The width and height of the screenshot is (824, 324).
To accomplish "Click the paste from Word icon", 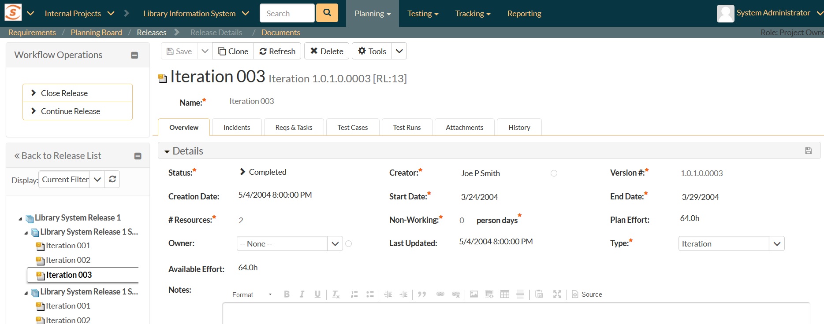I will 539,294.
